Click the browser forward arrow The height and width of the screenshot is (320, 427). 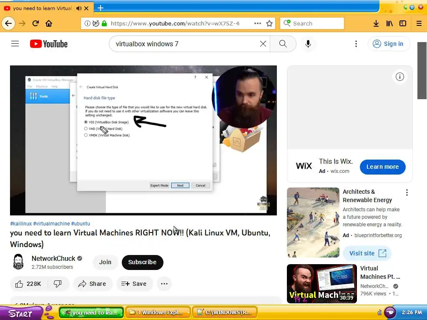tap(22, 23)
